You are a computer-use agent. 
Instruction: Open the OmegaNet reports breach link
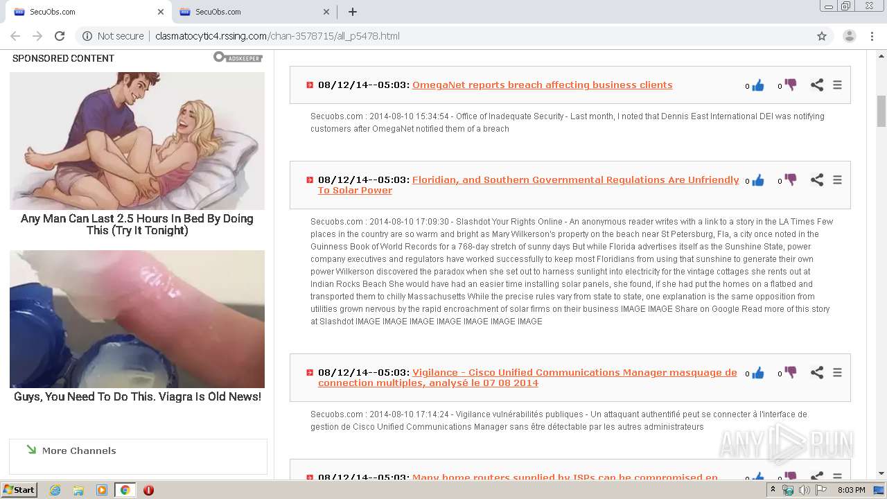(x=542, y=85)
